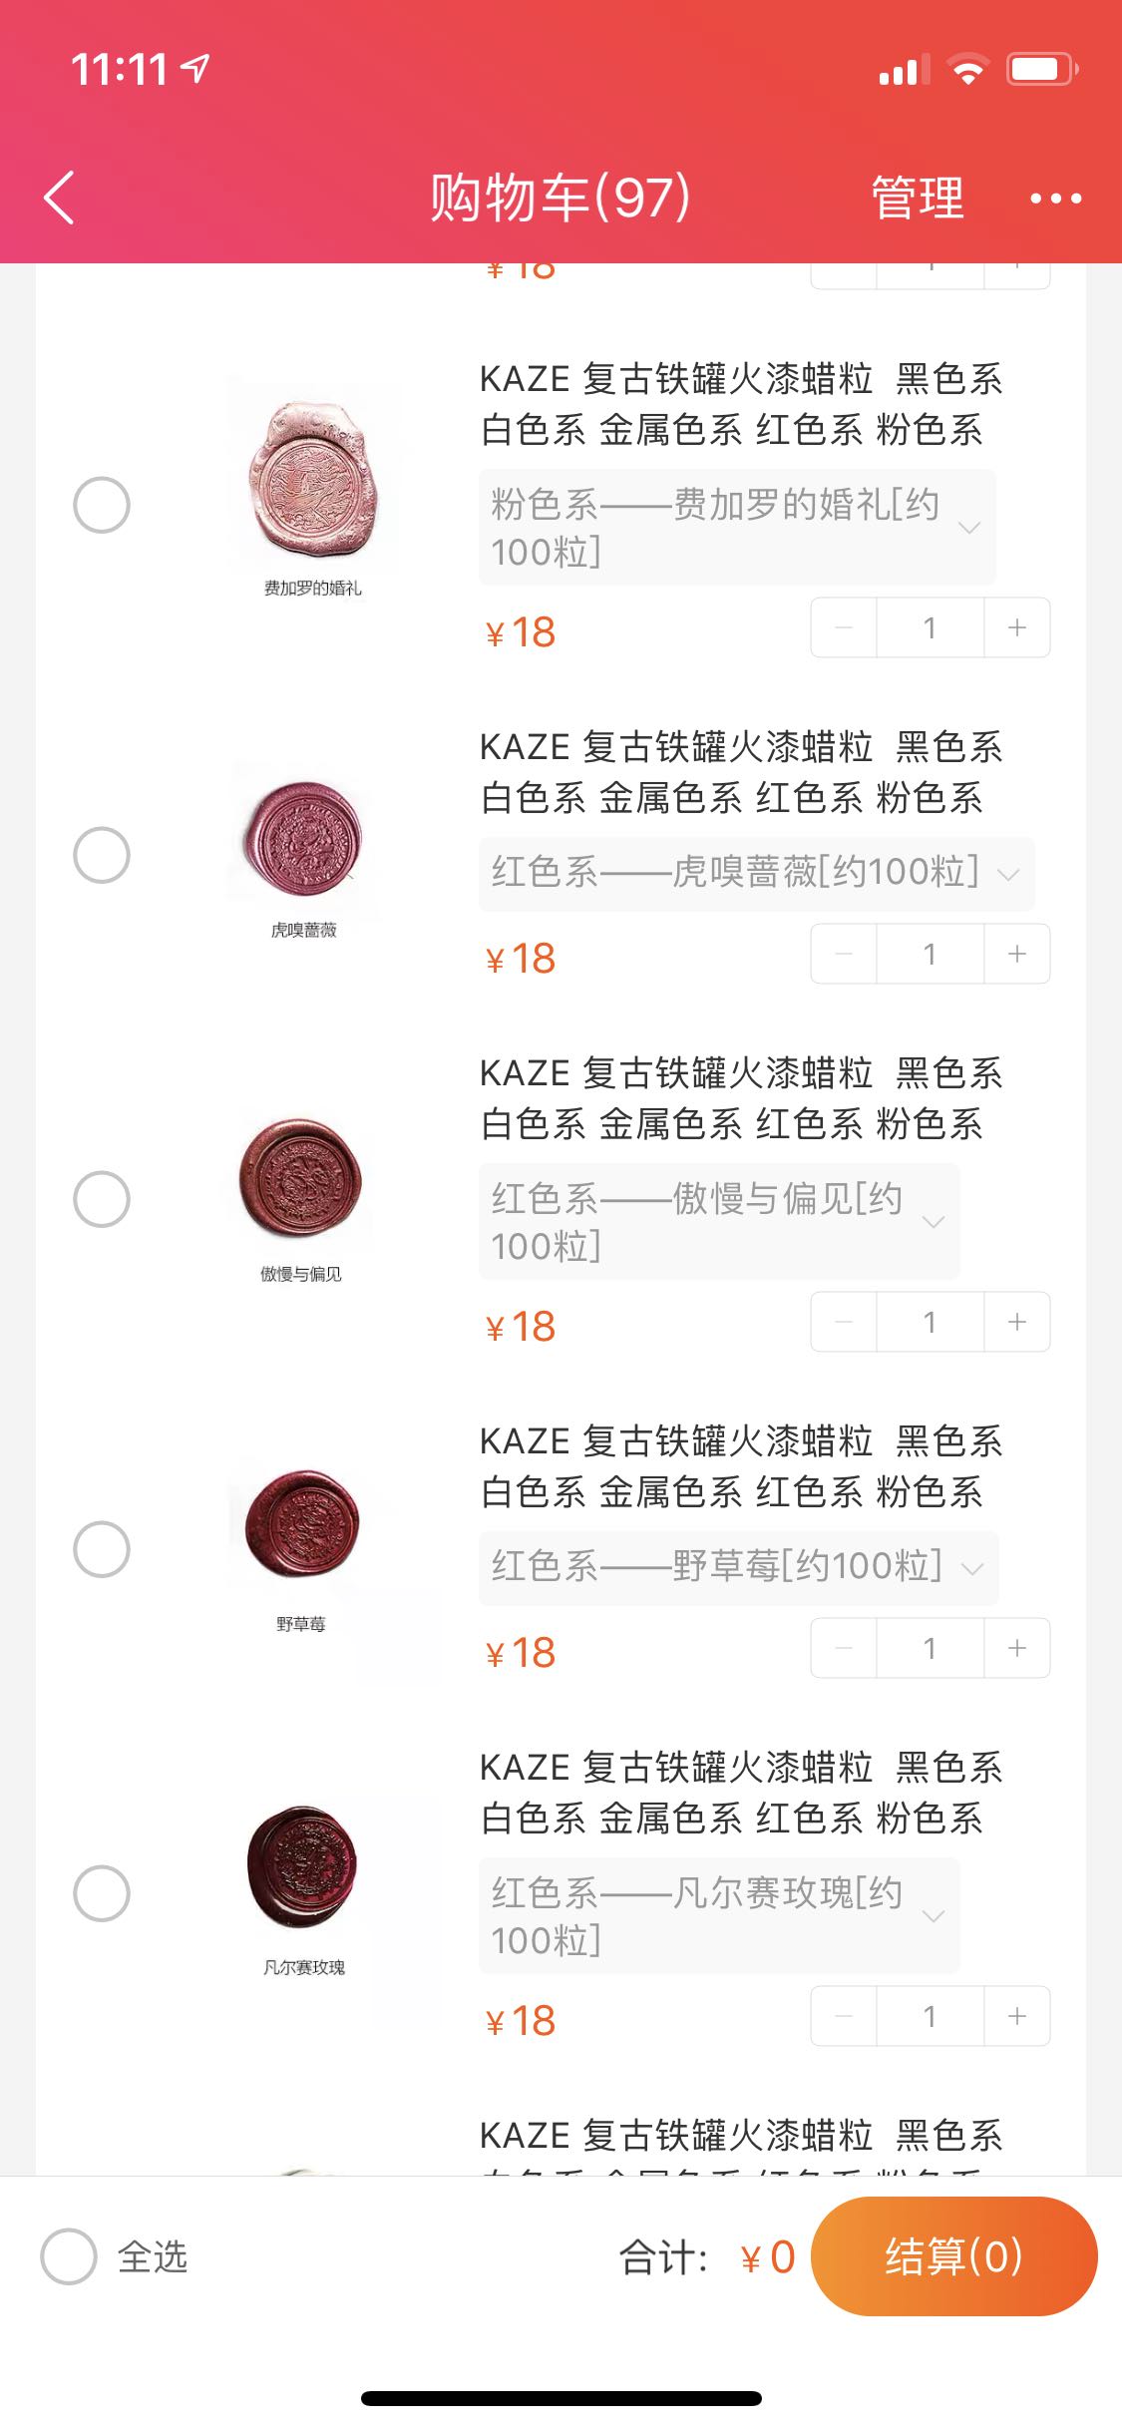Decrease quantity of 虎嗅蔷薇 item
Viewport: 1122px width, 2430px height.
coord(844,954)
